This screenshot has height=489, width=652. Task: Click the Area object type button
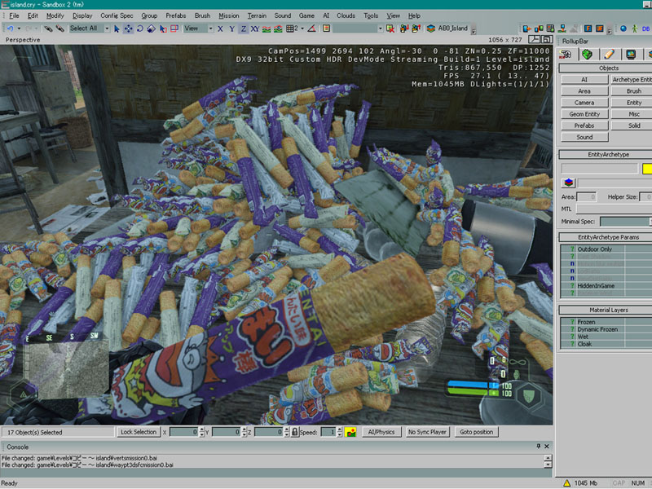(x=584, y=91)
